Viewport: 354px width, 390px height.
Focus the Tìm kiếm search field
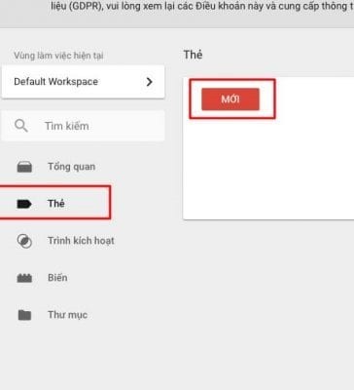tap(83, 126)
